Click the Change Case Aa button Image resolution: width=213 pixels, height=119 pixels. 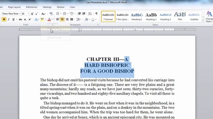(x=44, y=14)
